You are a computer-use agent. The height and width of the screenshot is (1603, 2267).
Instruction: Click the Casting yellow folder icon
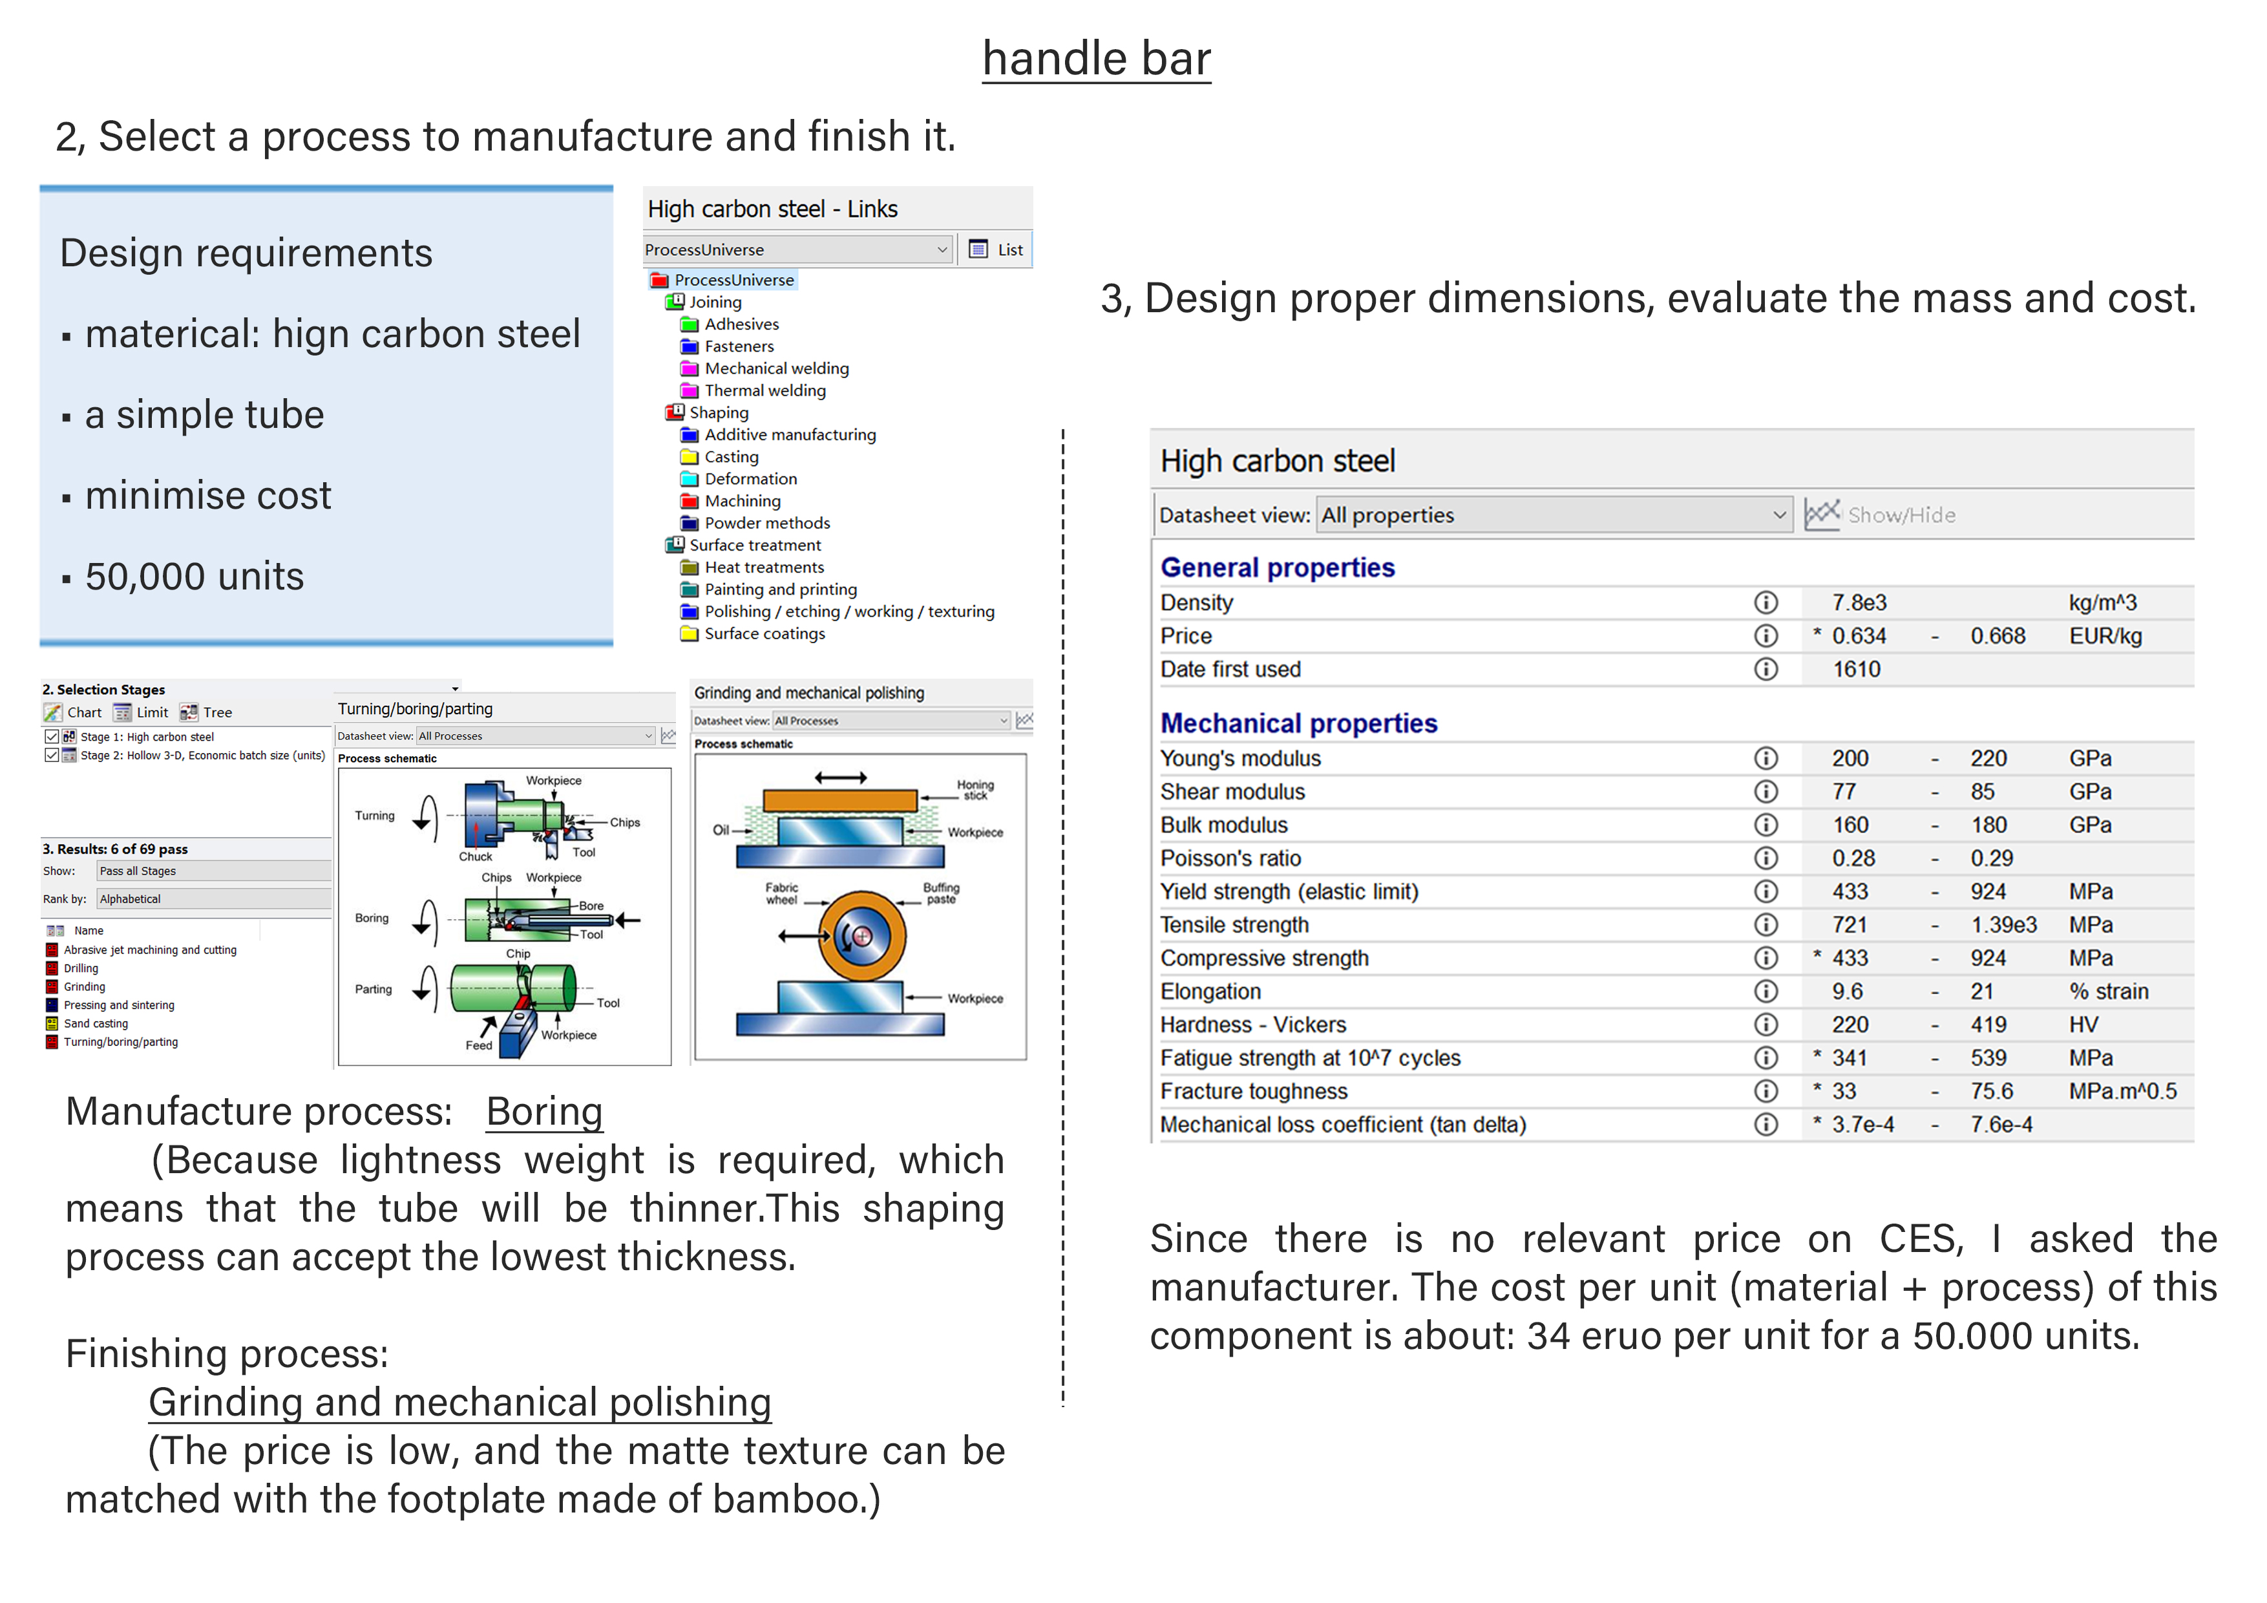(x=690, y=456)
